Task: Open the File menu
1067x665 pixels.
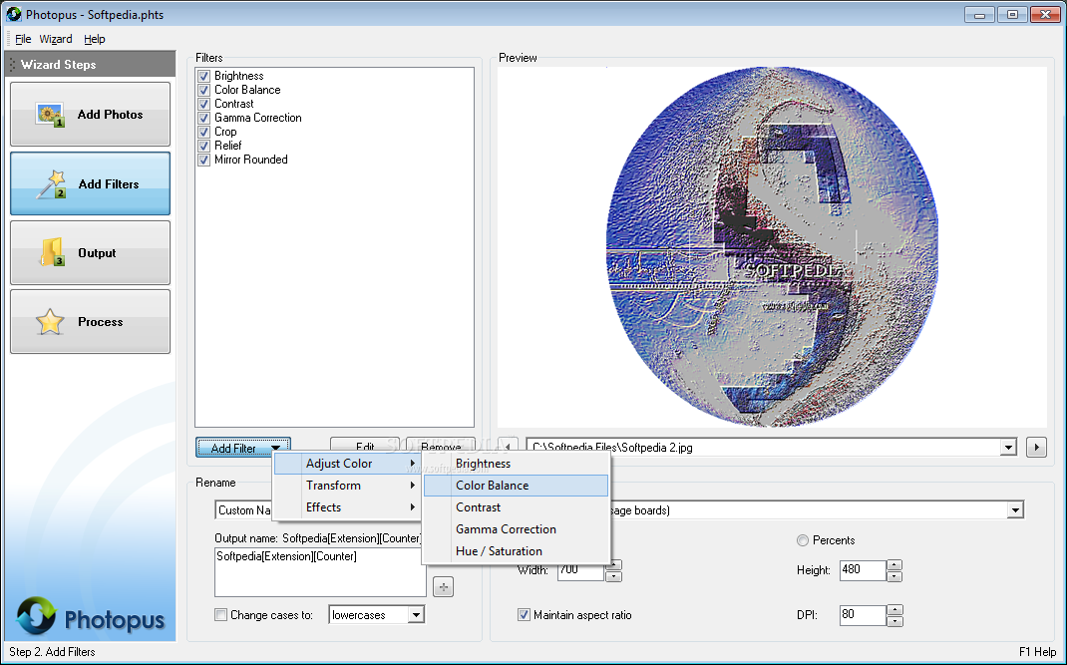Action: point(23,39)
